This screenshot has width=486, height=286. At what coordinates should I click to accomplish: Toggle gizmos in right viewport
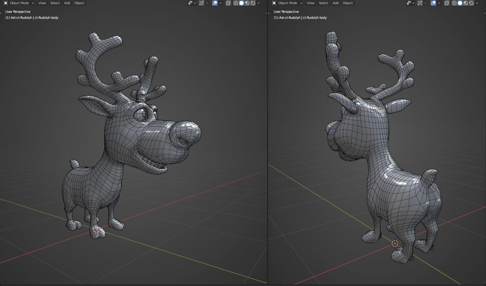pos(420,3)
